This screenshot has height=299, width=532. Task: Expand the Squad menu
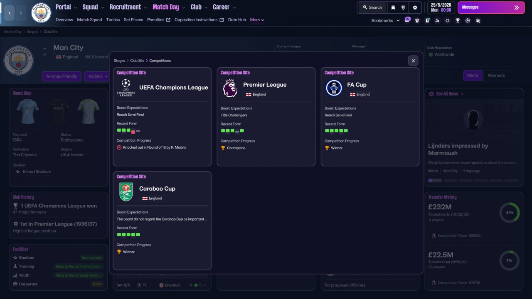(x=94, y=7)
